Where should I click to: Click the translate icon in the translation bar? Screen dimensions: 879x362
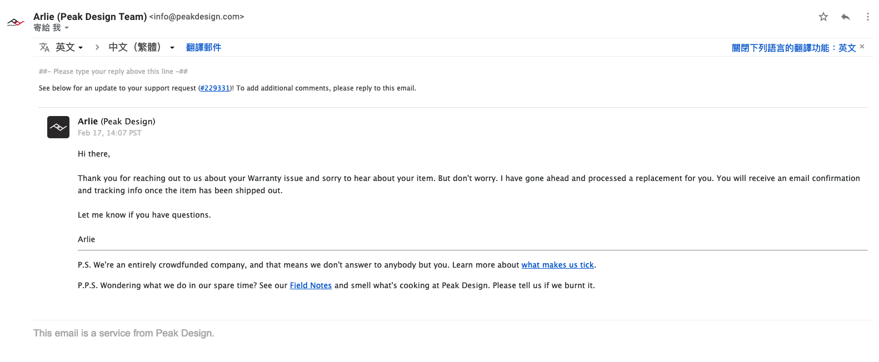click(x=44, y=47)
